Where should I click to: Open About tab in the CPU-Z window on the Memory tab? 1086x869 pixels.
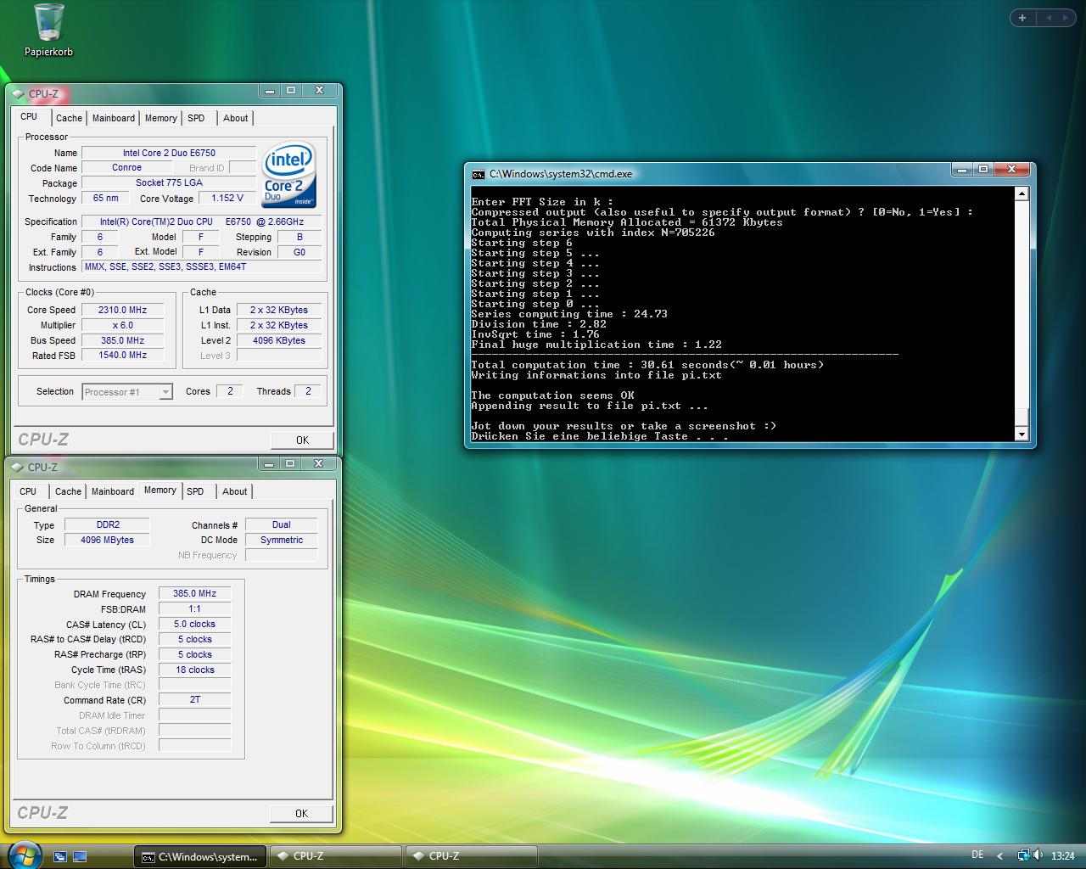click(235, 492)
